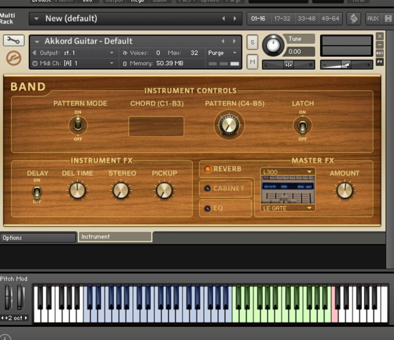
Task: Click the Tune knob
Action: coord(273,46)
